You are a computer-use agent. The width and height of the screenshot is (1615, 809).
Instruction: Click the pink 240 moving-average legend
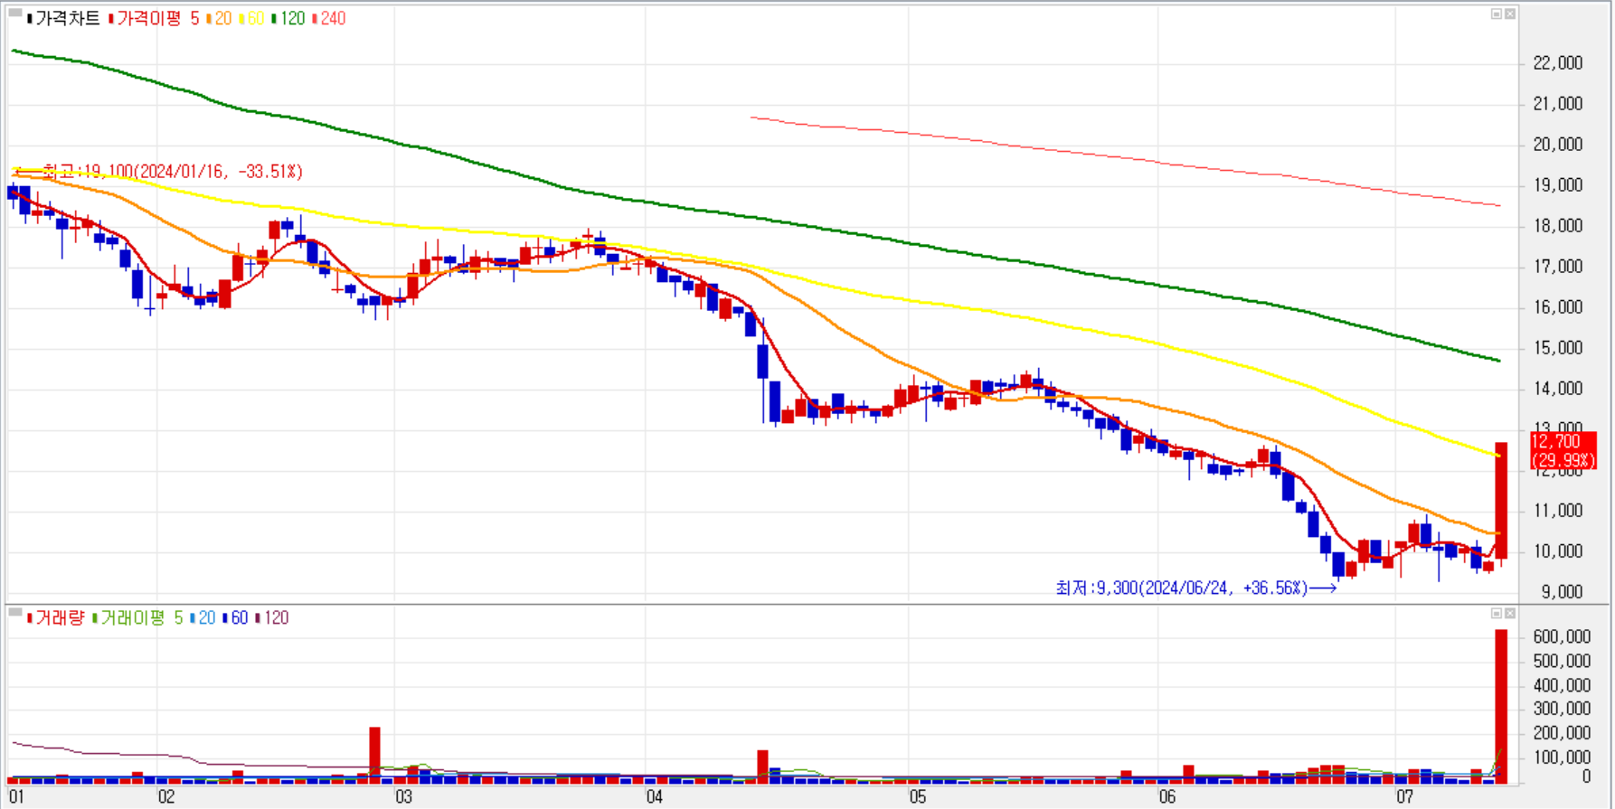[329, 18]
